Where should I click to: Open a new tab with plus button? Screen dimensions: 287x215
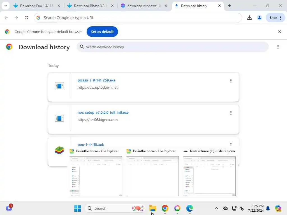tap(229, 6)
